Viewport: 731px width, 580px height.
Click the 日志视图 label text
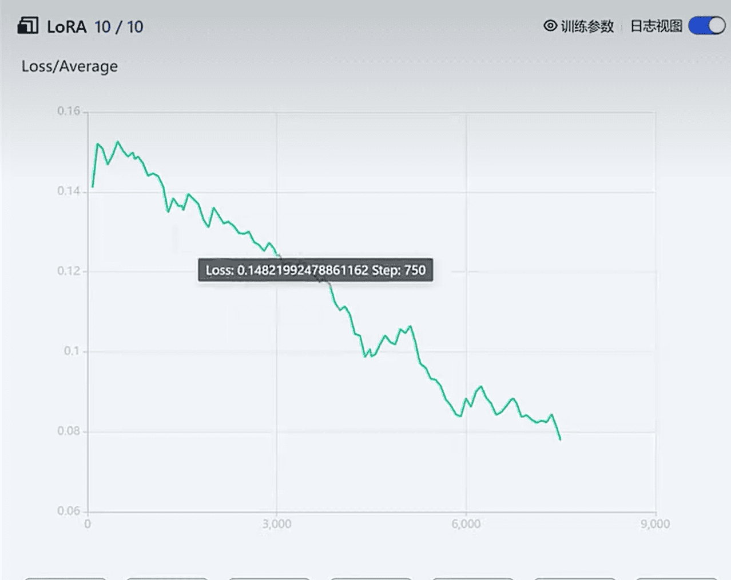coord(656,26)
